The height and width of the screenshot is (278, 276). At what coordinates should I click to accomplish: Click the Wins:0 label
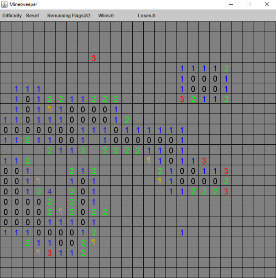pos(106,16)
